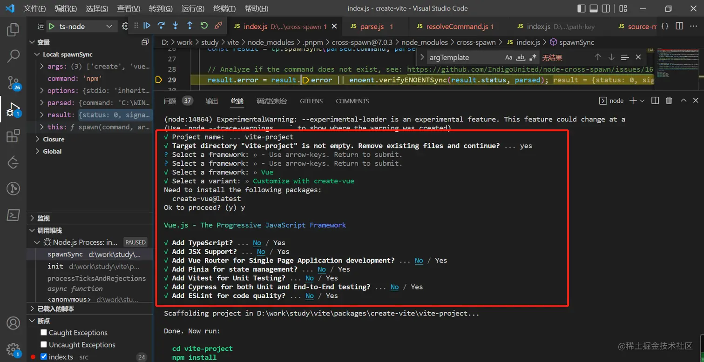This screenshot has height=362, width=704.
Task: Split the editor to the right
Action: [x=679, y=27]
